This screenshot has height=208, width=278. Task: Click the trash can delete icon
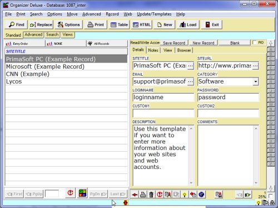(151, 195)
